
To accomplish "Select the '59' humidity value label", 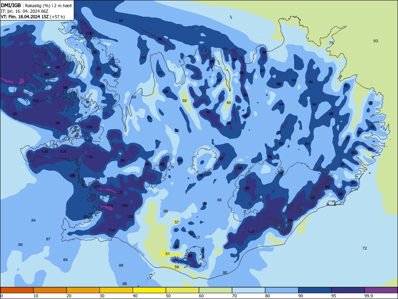I will (x=184, y=101).
